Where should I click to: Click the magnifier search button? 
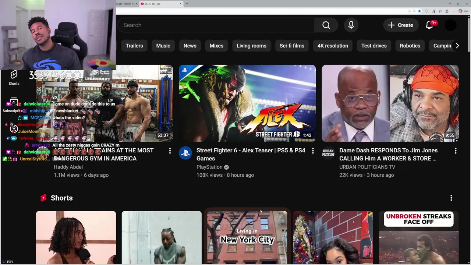(326, 25)
